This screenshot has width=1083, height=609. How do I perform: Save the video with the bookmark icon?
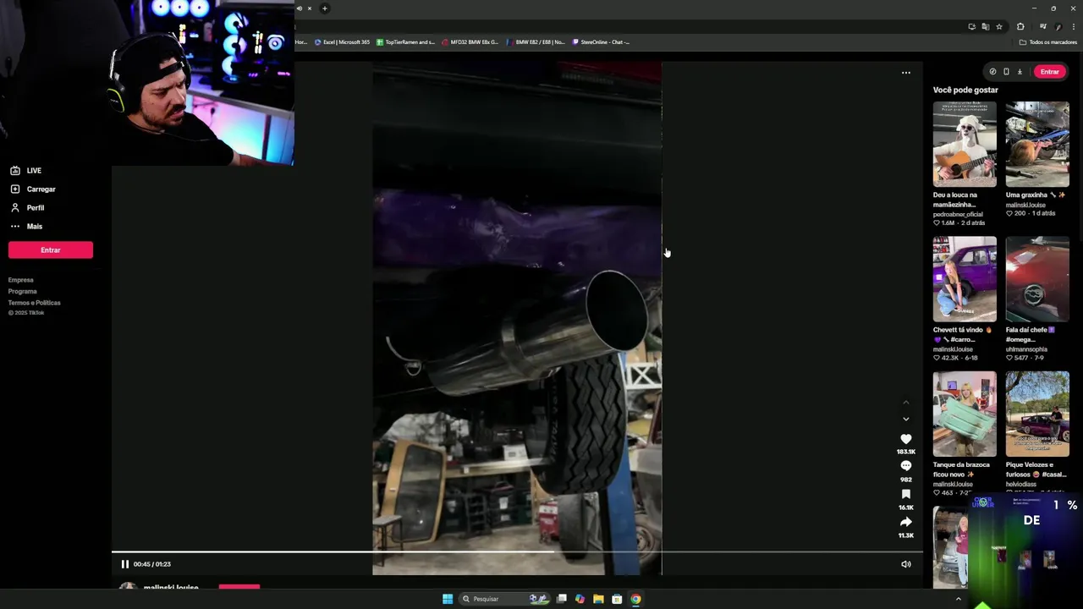[905, 494]
